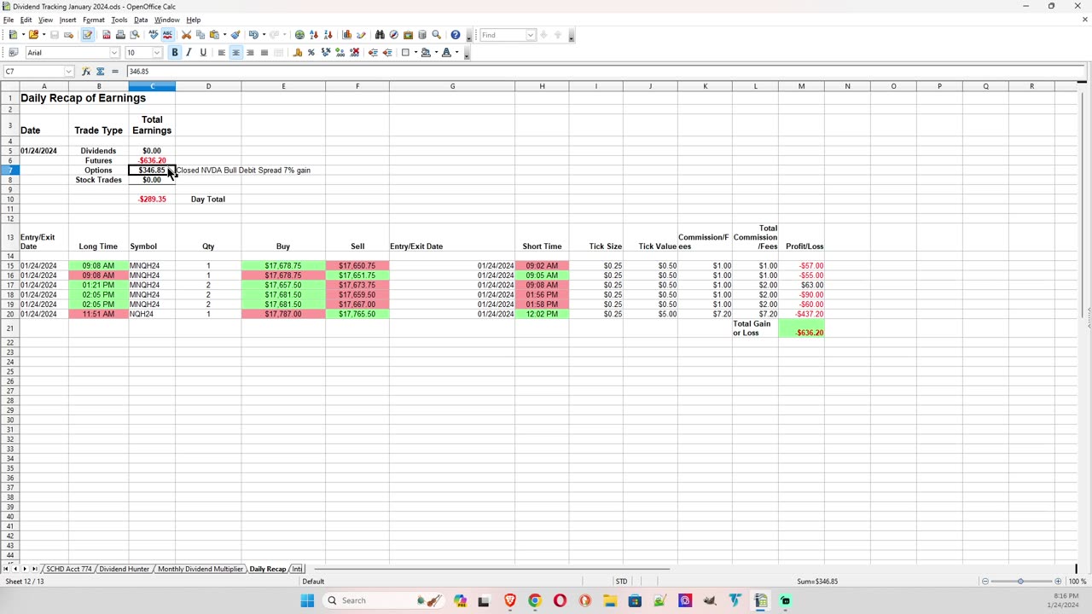Toggle AutoSpellcheck ABC icon
The image size is (1092, 614).
click(x=167, y=35)
